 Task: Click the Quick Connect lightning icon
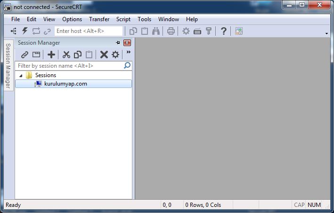[25, 31]
